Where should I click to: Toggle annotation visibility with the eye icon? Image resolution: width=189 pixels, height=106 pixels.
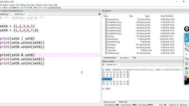coord(187,35)
